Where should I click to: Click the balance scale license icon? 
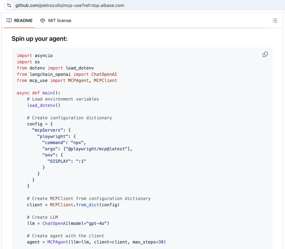click(x=42, y=21)
